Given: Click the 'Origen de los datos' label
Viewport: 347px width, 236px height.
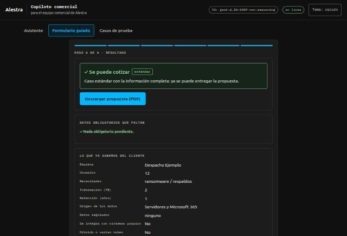Looking at the screenshot, I should (98, 206).
